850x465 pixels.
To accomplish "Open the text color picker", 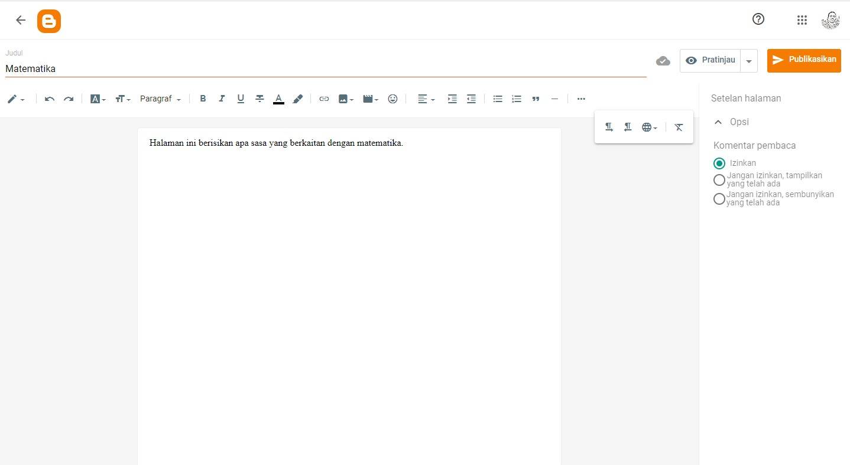I will point(278,99).
